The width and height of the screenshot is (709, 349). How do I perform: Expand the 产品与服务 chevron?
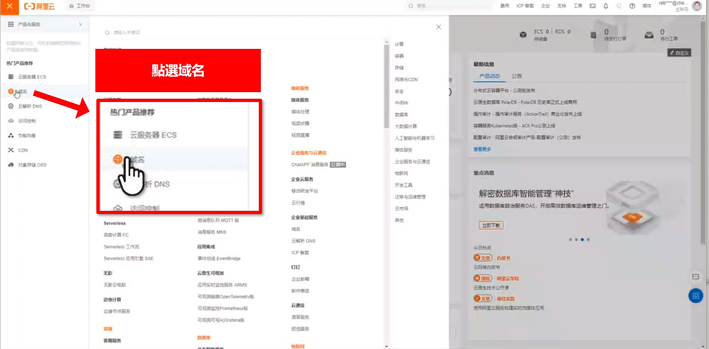pyautogui.click(x=80, y=24)
